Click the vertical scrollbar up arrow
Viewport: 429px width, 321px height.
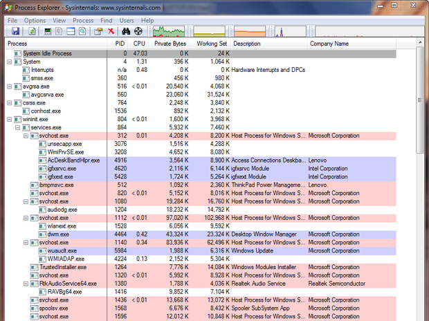pos(420,42)
